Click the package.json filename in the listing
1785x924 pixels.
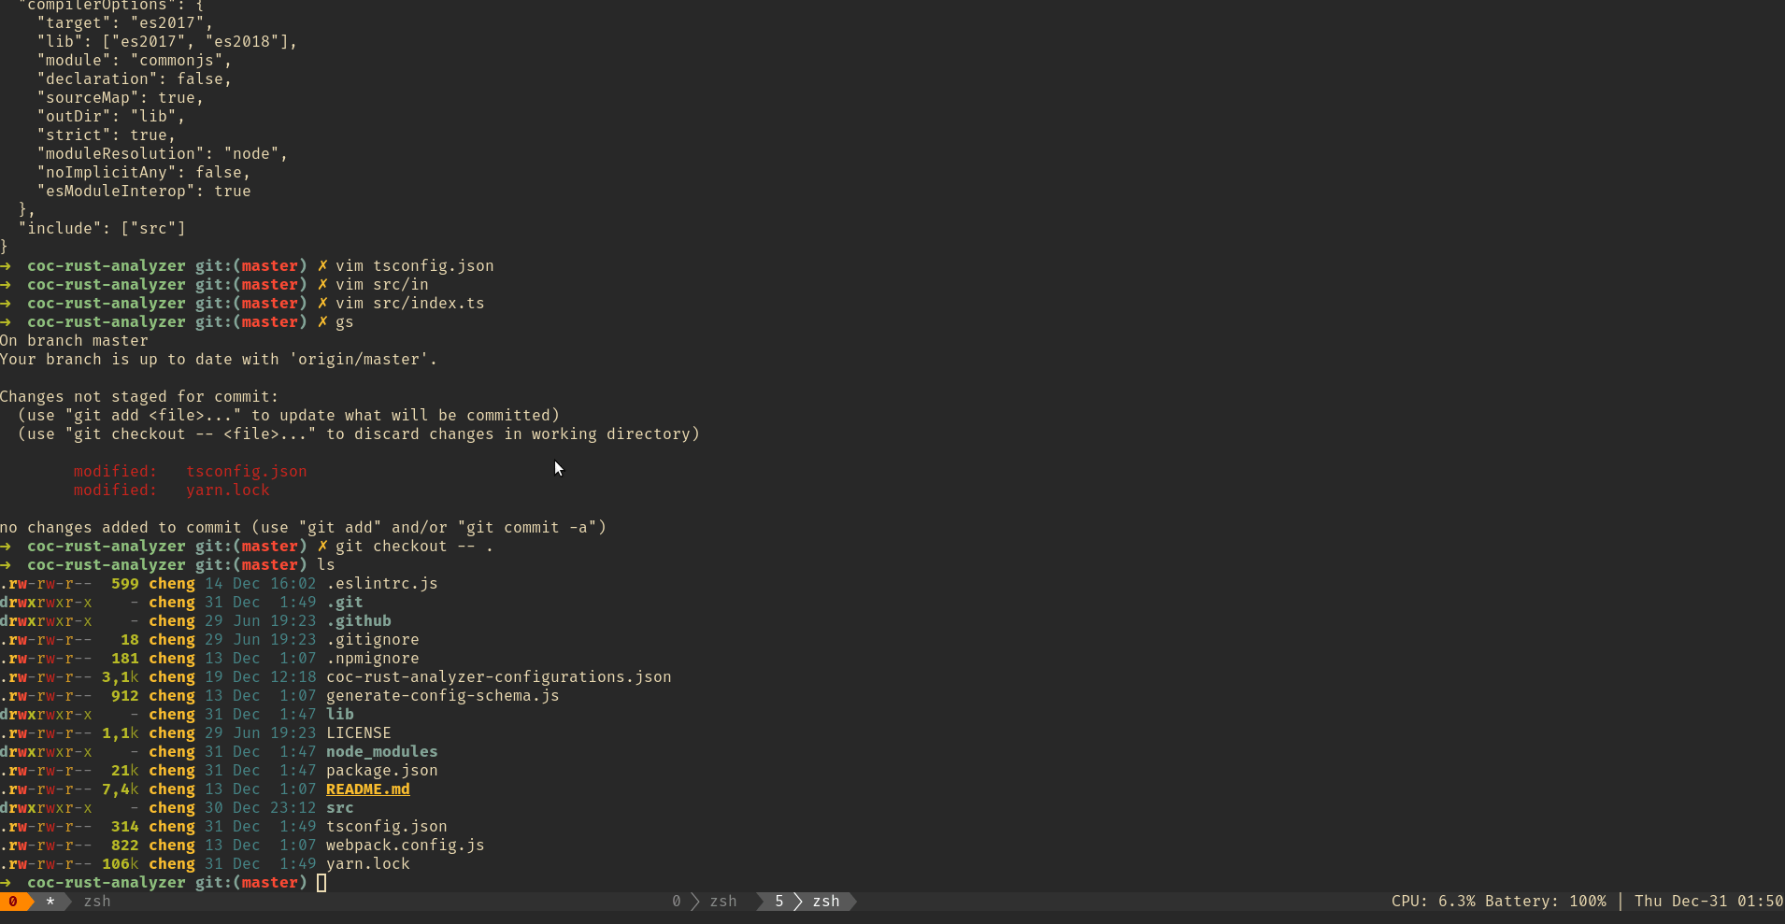(x=381, y=770)
